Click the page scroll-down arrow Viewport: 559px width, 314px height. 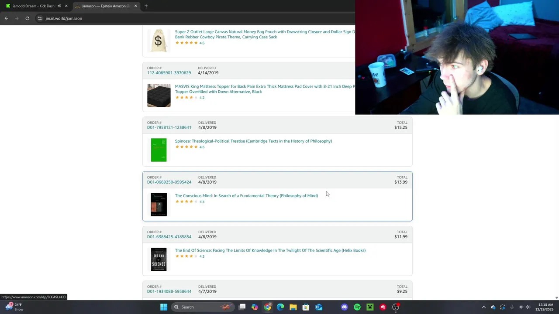coord(556,297)
